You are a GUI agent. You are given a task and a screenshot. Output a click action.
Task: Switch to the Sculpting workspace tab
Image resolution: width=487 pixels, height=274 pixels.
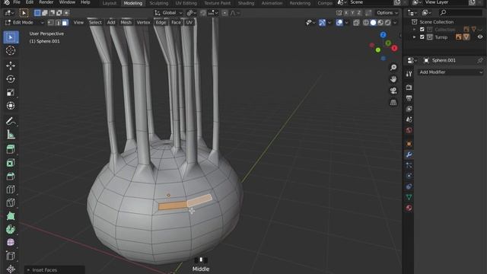(x=159, y=3)
